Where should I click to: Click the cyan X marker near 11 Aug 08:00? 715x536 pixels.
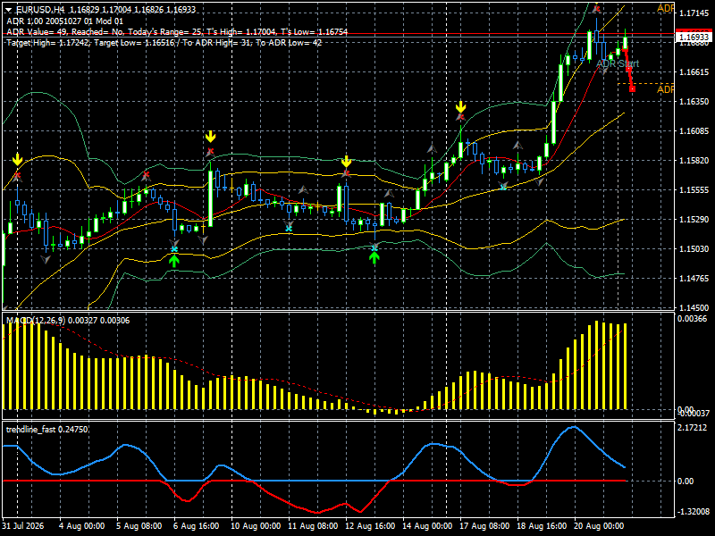(x=289, y=228)
